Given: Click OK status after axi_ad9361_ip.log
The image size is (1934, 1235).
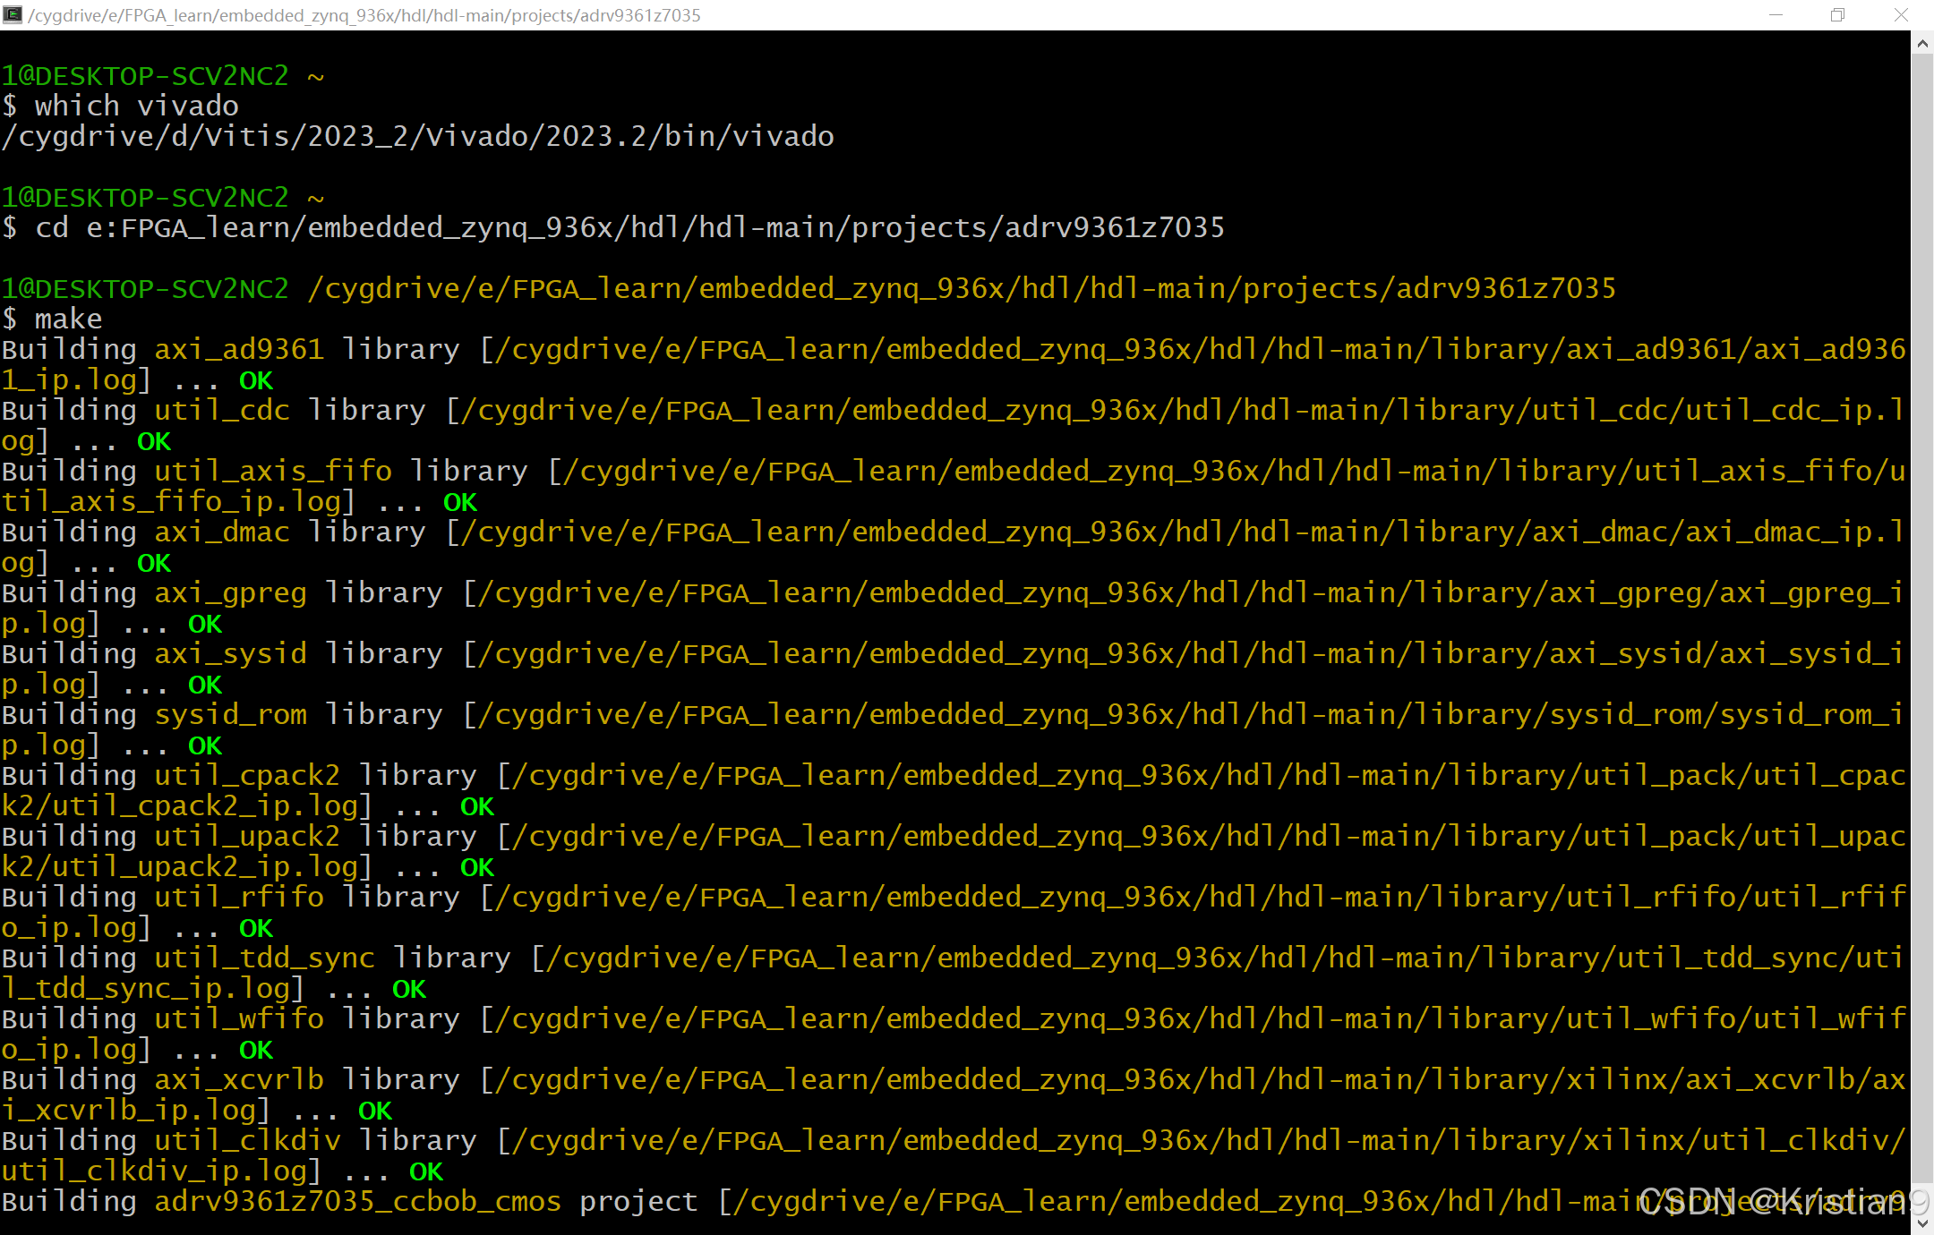Looking at the screenshot, I should (256, 381).
